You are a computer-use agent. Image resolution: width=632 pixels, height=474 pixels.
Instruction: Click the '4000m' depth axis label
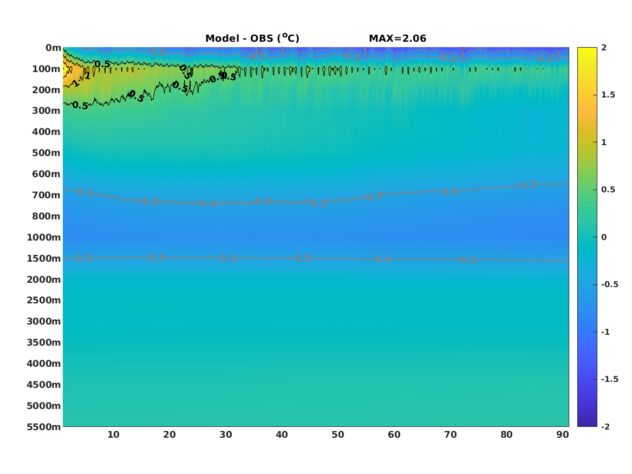(44, 363)
